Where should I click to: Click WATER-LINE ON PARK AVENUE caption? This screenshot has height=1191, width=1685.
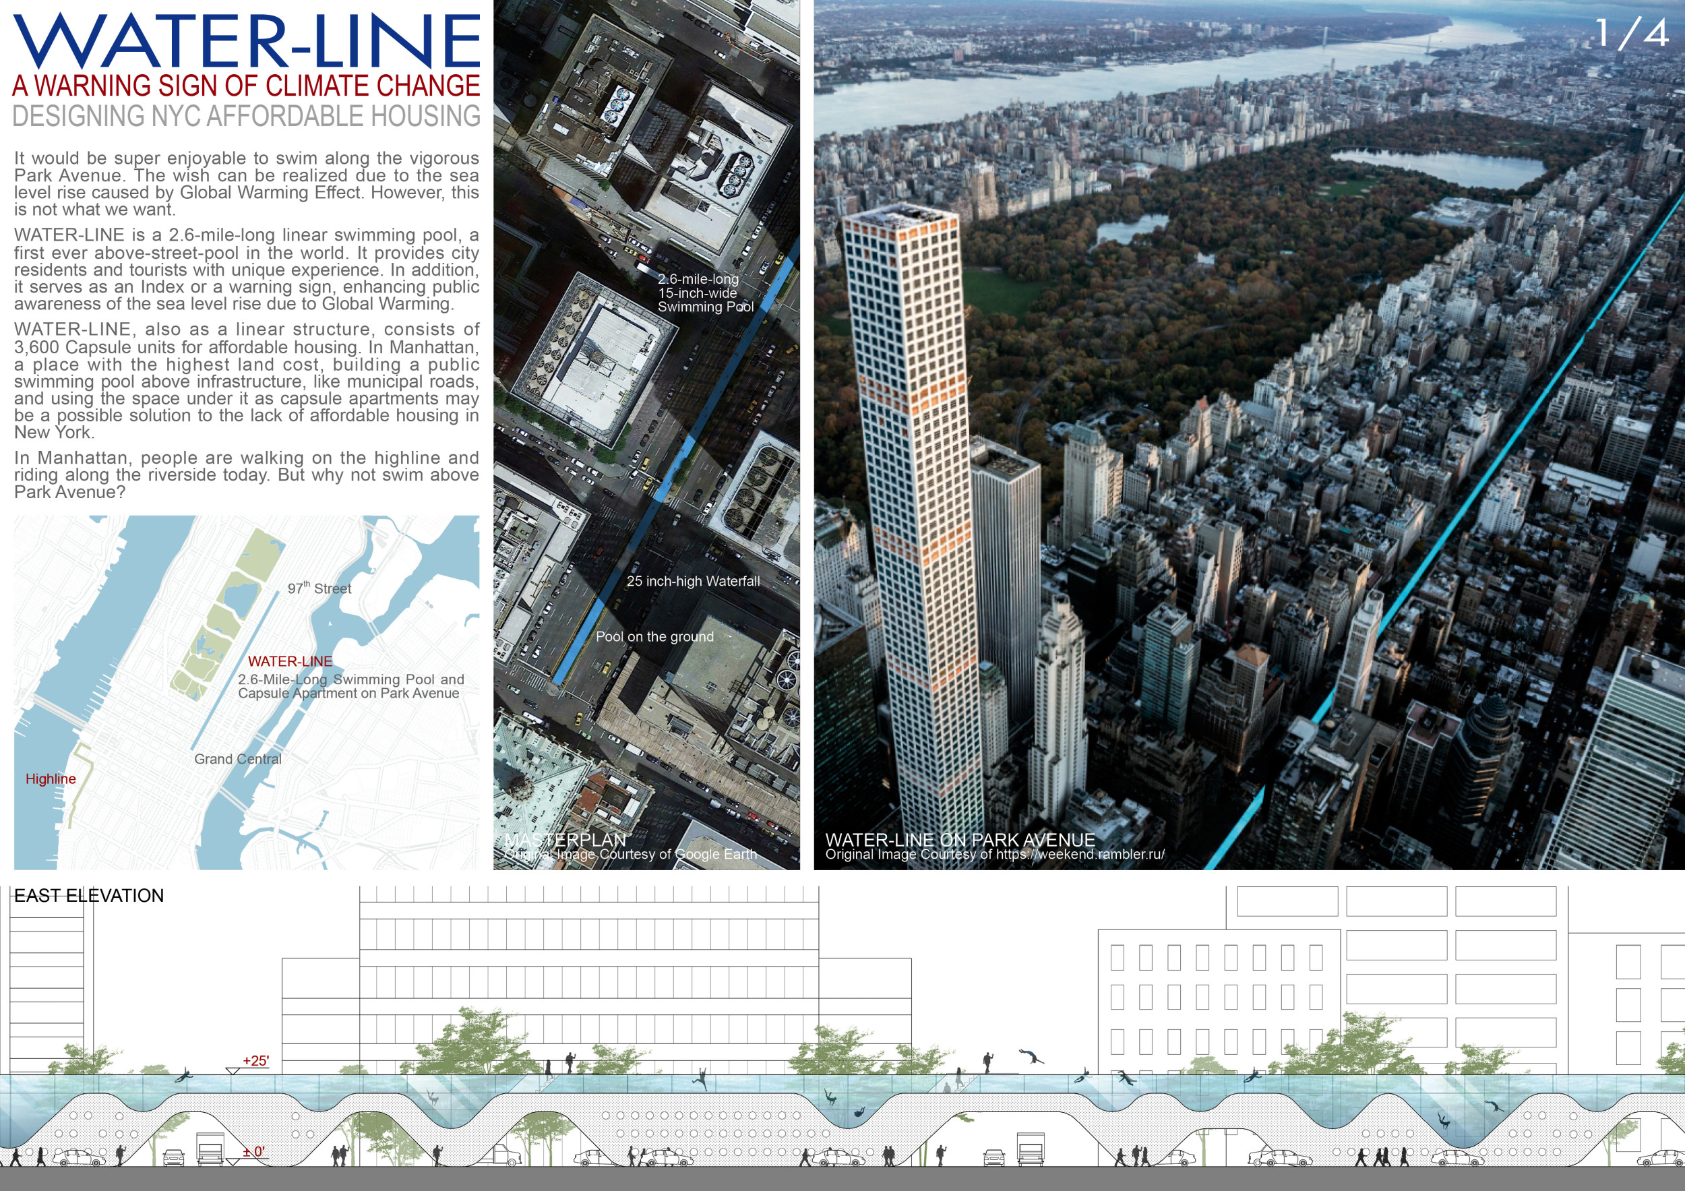(x=959, y=840)
